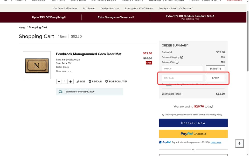Open Pembrook Monogrammed Coco Door Mat title
Image resolution: width=249 pixels, height=156 pixels.
click(x=89, y=54)
